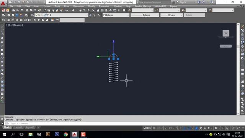Open the File menu
The width and height of the screenshot is (245, 138).
coord(11,6)
